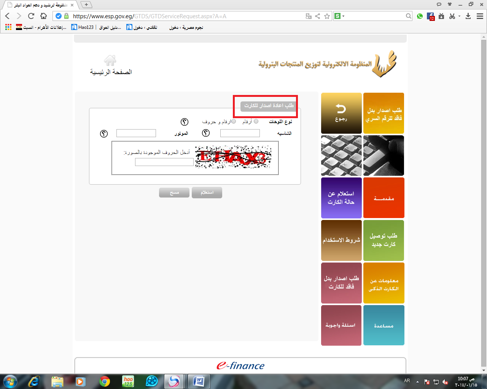Open the Windows Start menu
Viewport: 487px width, 389px height.
(x=10, y=381)
